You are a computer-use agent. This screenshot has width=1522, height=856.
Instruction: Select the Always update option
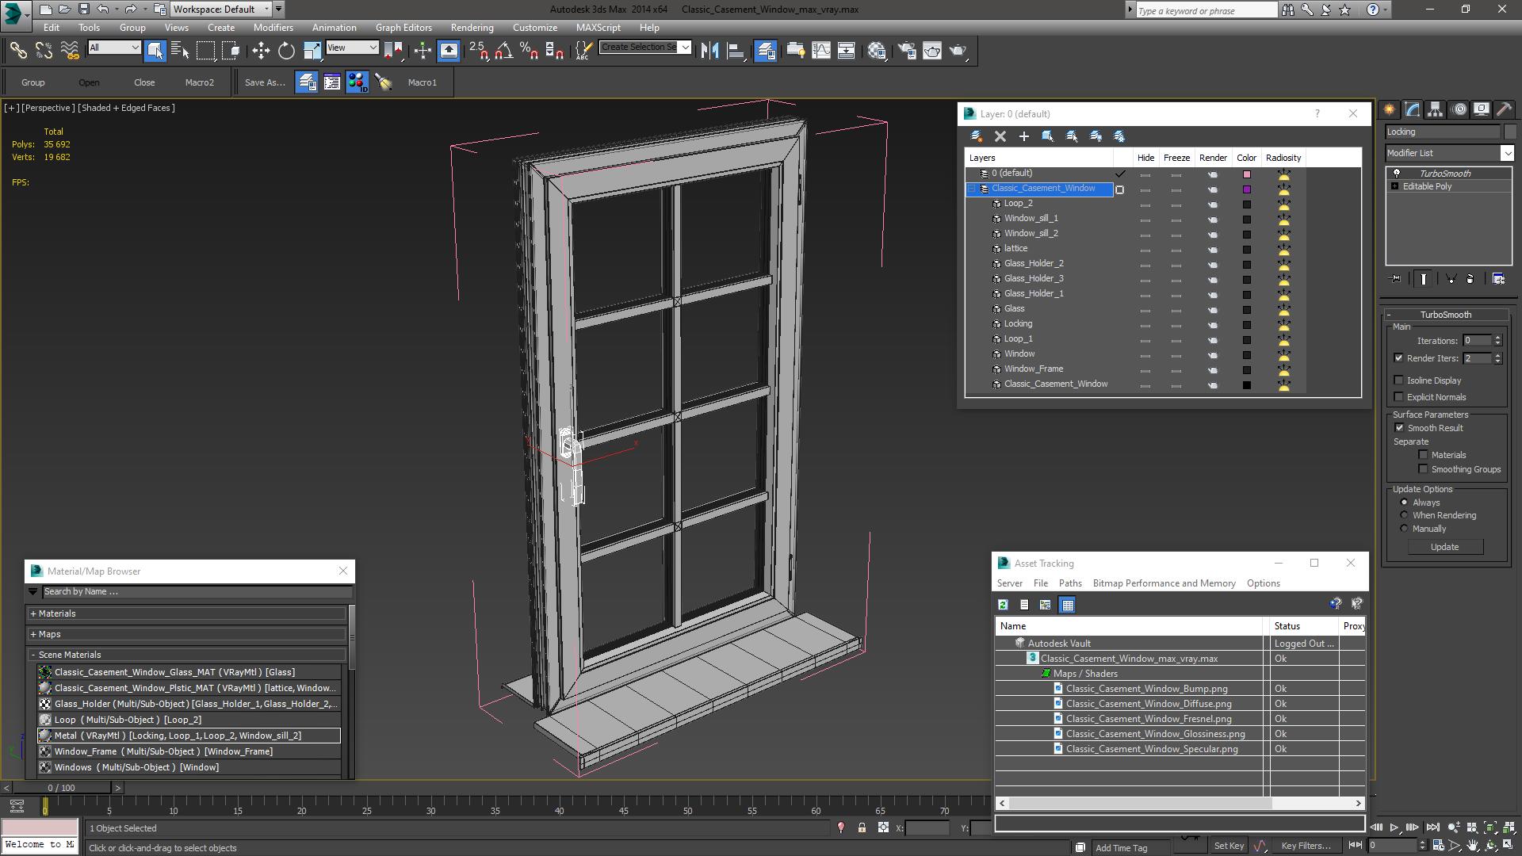[x=1405, y=503]
